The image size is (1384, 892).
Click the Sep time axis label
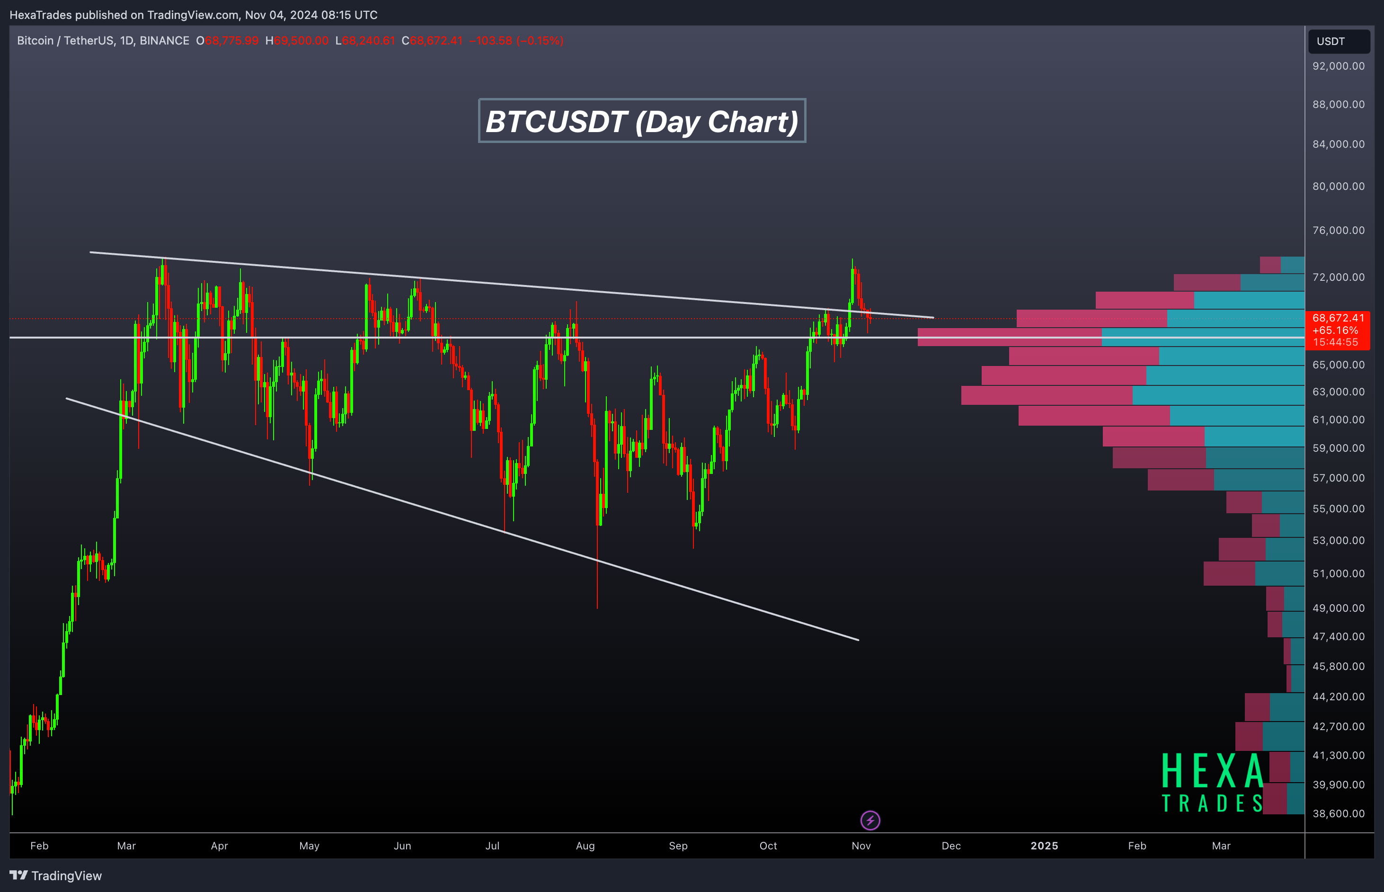678,846
